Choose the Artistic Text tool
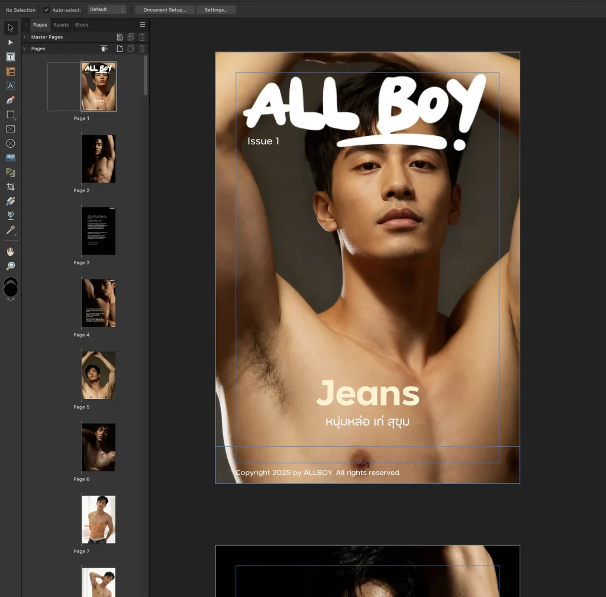The width and height of the screenshot is (606, 597). [11, 86]
